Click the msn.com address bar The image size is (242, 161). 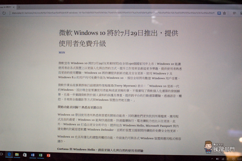(x=113, y=13)
